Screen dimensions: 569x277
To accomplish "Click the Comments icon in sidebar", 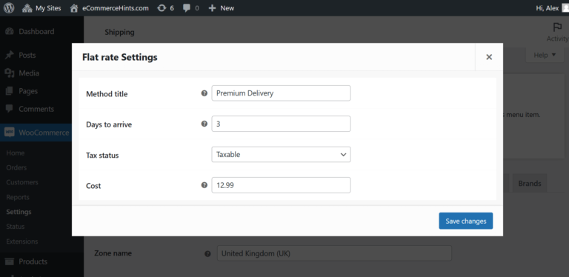I will point(10,109).
